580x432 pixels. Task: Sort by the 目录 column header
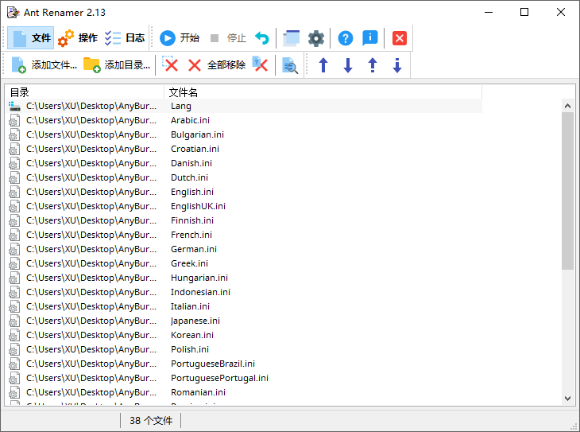(84, 91)
